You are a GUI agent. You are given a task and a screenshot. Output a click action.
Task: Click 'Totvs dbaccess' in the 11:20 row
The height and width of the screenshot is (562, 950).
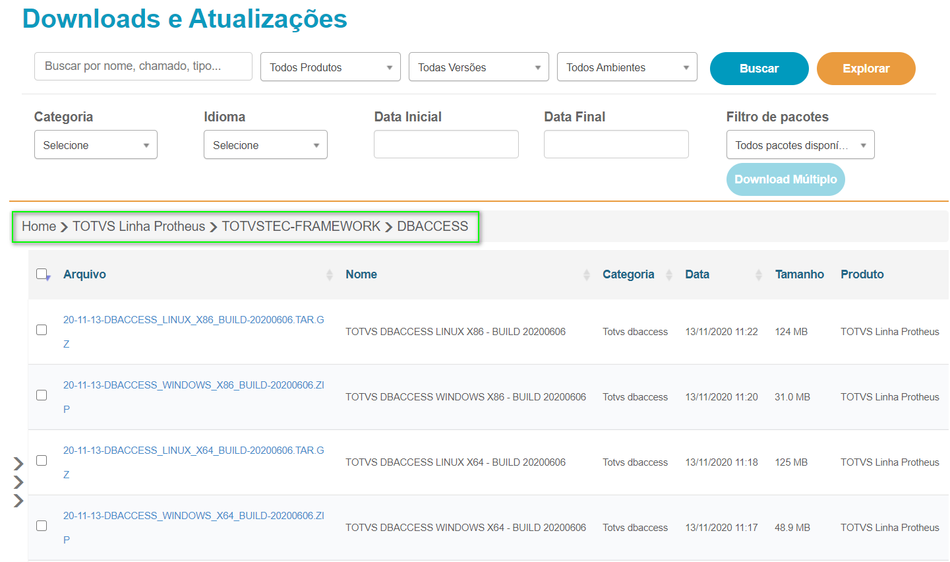(x=635, y=397)
